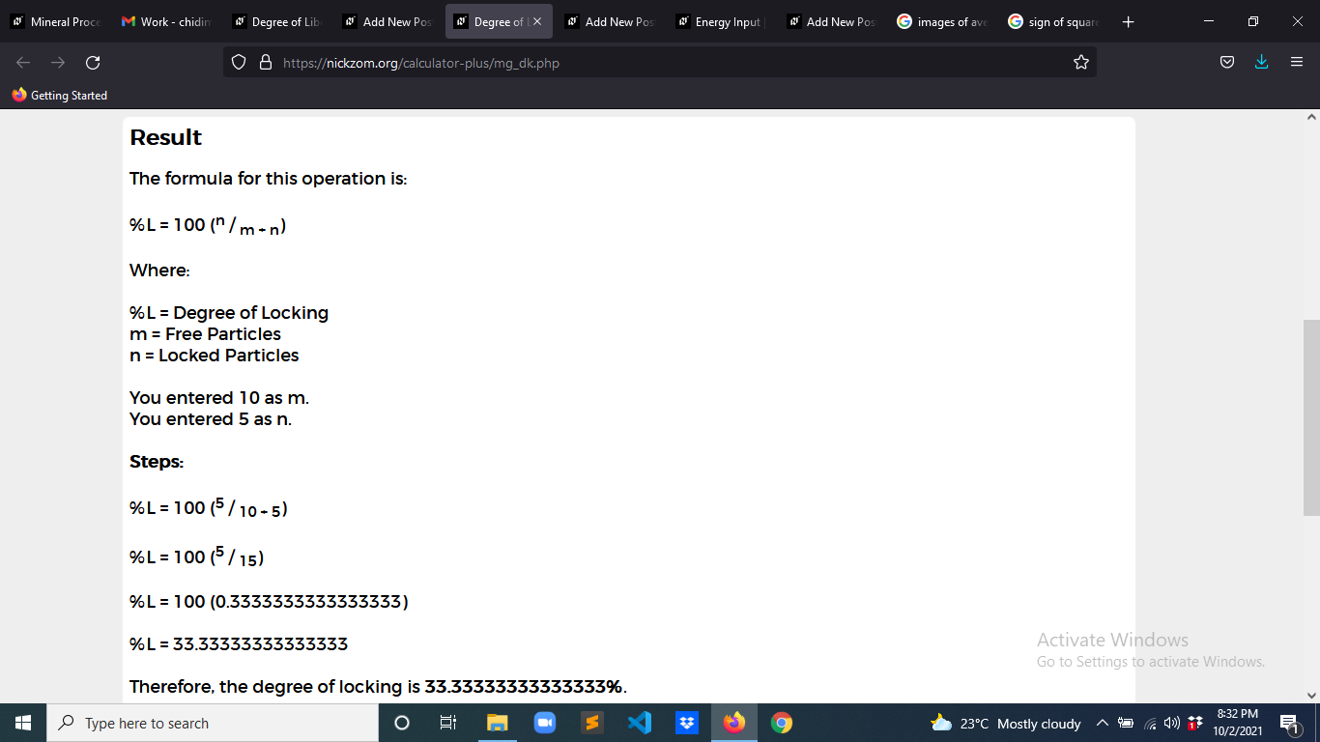1320x742 pixels.
Task: Click the page scrollbar down arrow
Action: tap(1311, 695)
